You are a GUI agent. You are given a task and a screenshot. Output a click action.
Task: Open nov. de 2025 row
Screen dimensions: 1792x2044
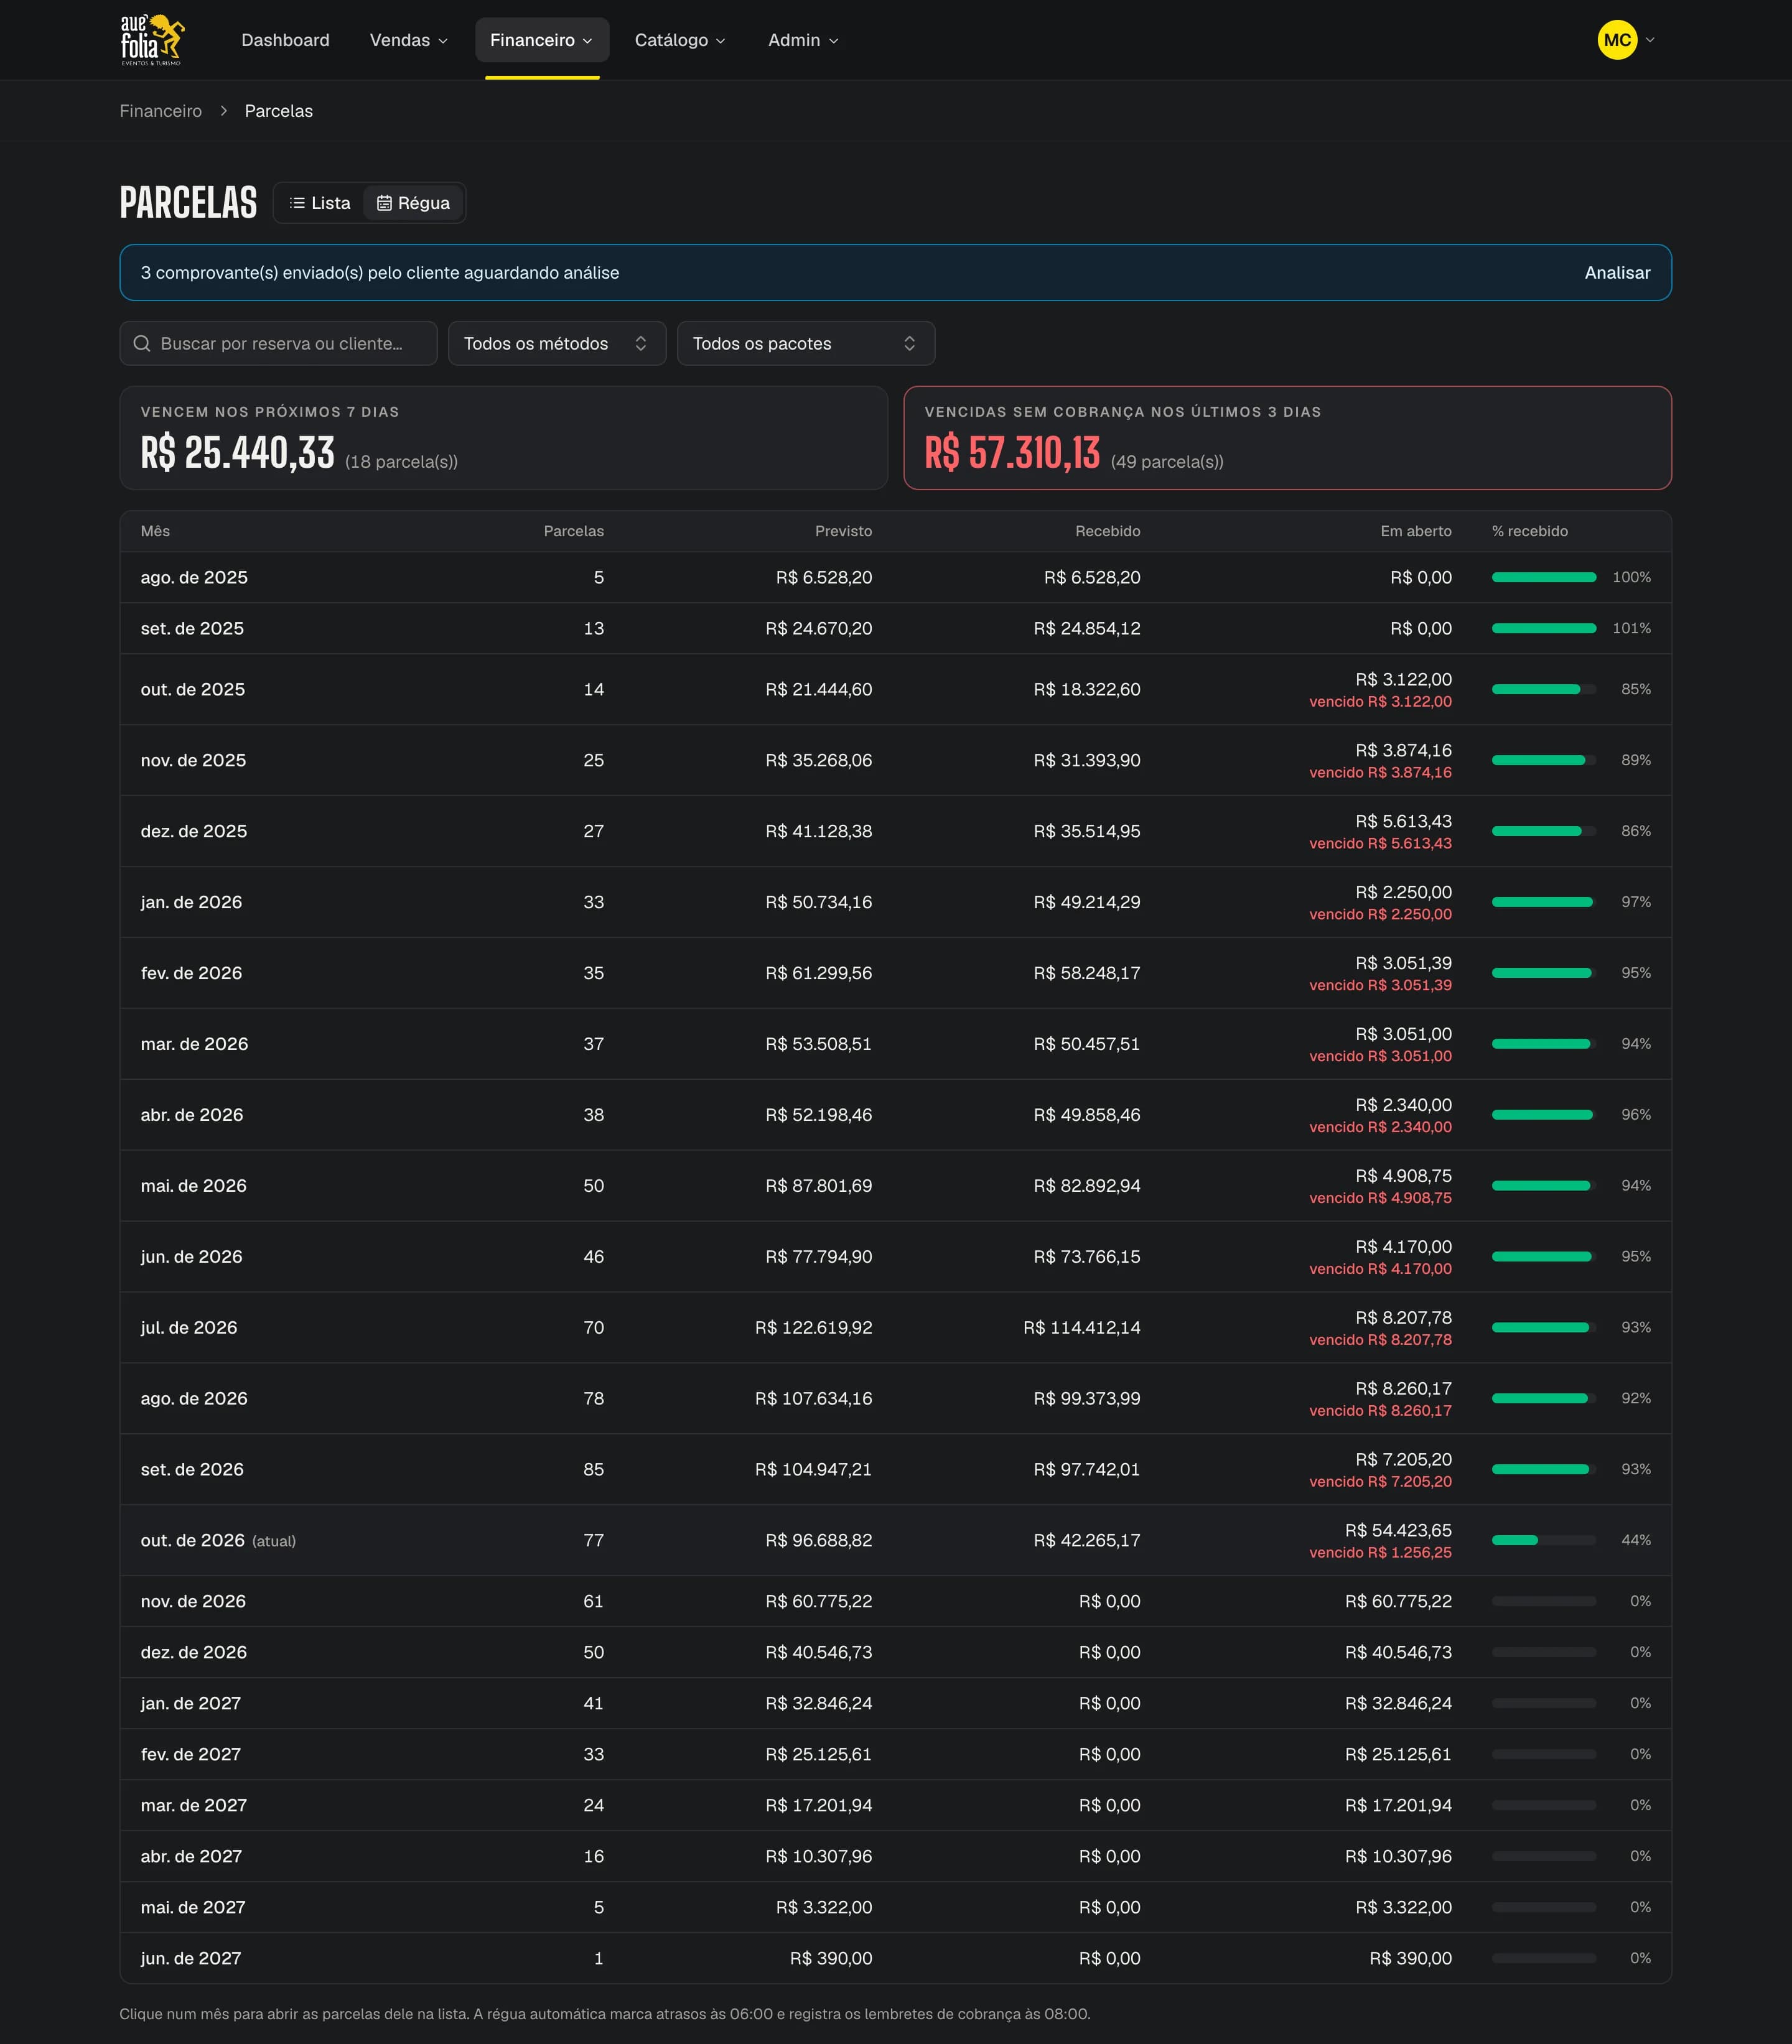coord(896,761)
